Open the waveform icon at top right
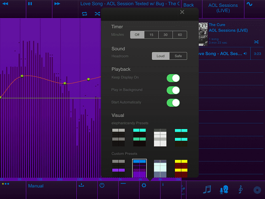265x199 pixels. pyautogui.click(x=250, y=4)
